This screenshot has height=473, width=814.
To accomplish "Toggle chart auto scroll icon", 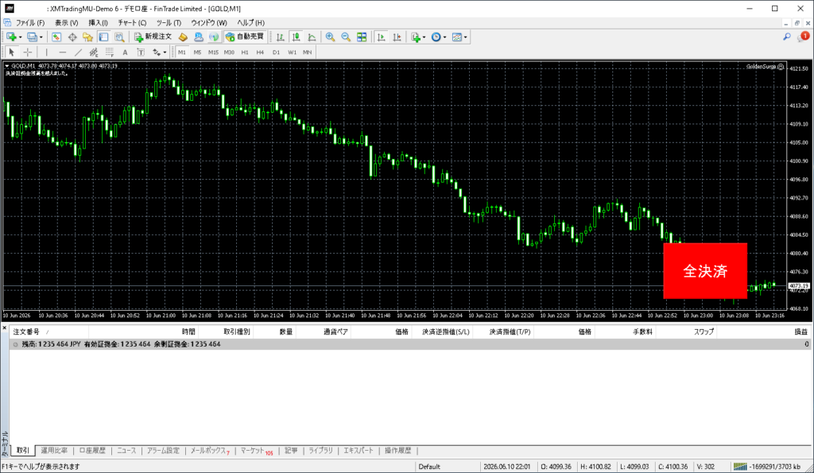I will click(x=381, y=37).
